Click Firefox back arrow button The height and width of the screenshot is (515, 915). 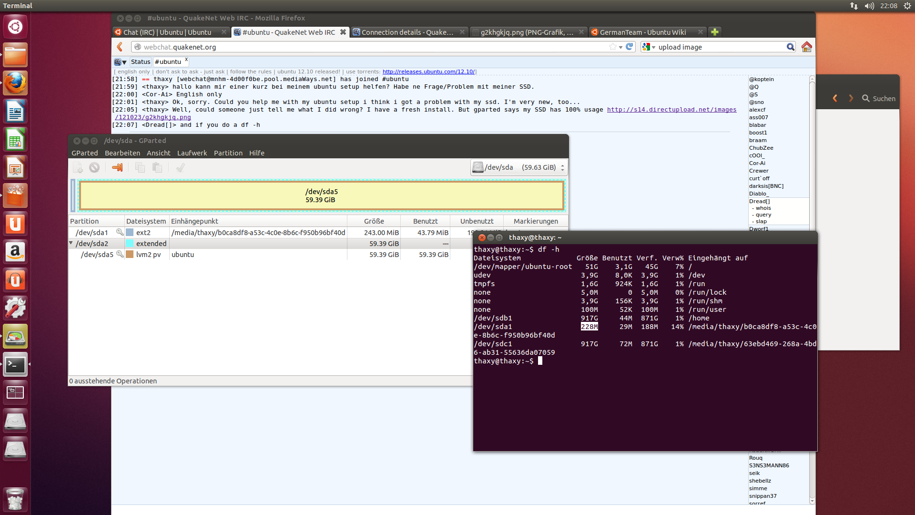pos(120,47)
